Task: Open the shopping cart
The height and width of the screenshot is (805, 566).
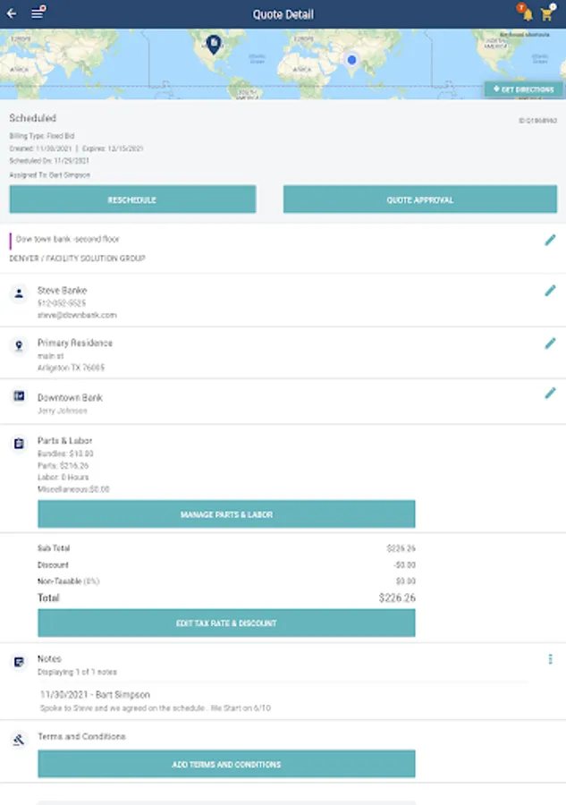Action: point(547,14)
